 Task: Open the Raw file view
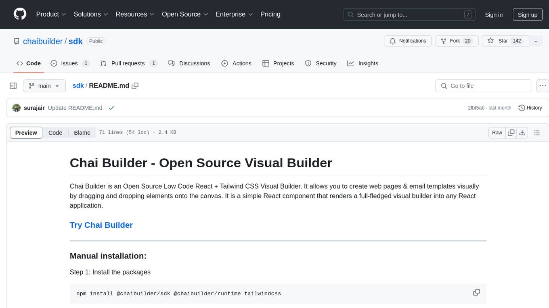pyautogui.click(x=497, y=133)
